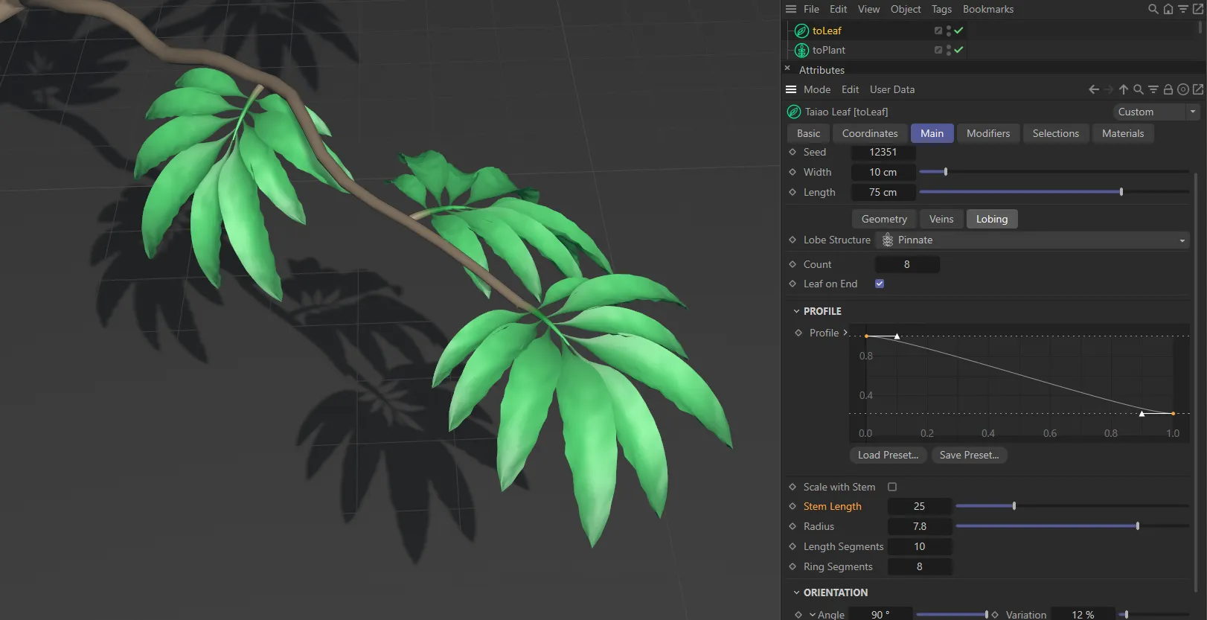The image size is (1207, 620).
Task: Click the Radius slider handle
Action: pyautogui.click(x=1138, y=526)
